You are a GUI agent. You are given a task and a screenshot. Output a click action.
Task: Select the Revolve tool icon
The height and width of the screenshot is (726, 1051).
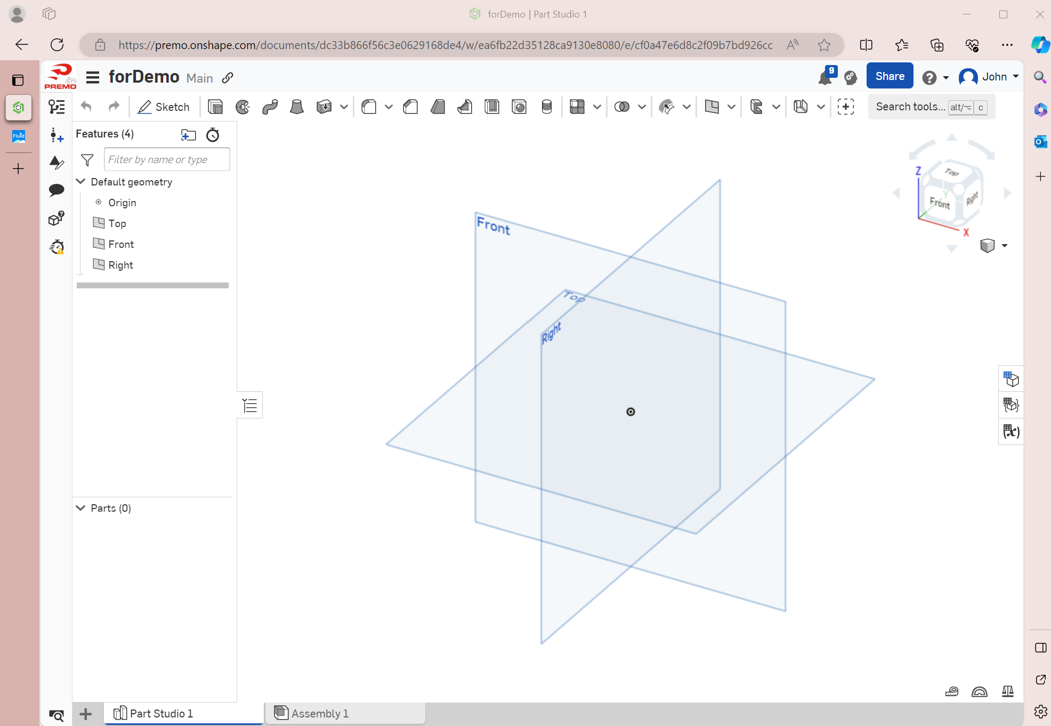coord(242,107)
